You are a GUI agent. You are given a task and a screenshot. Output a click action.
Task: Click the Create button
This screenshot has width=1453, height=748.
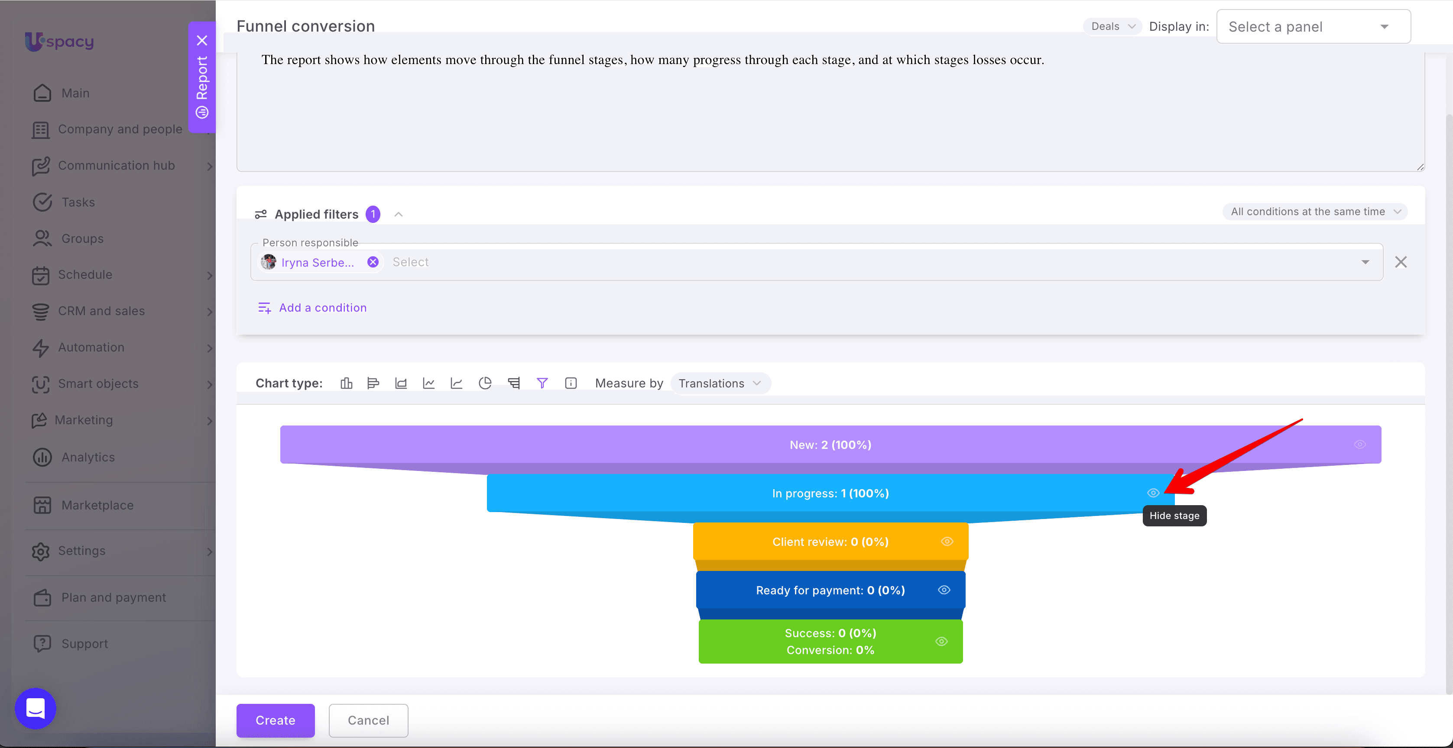click(275, 720)
